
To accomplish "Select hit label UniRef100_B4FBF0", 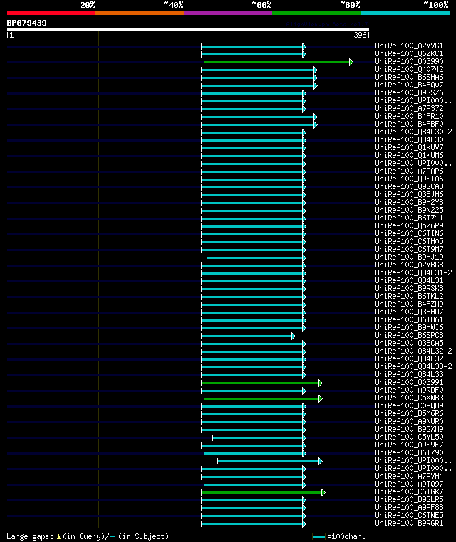I will pyautogui.click(x=409, y=124).
